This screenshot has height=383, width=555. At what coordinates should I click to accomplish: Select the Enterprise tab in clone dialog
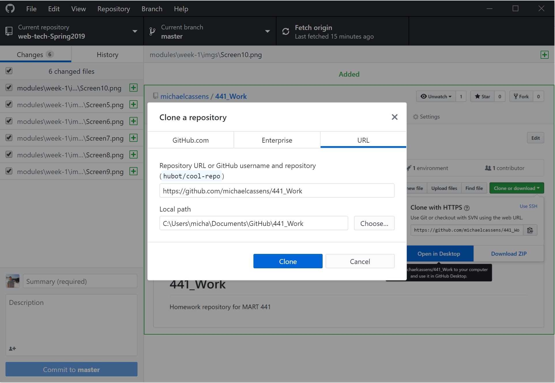click(277, 140)
